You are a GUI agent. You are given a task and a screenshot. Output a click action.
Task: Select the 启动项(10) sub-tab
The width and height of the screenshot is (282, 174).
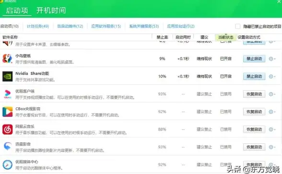[x=10, y=26]
